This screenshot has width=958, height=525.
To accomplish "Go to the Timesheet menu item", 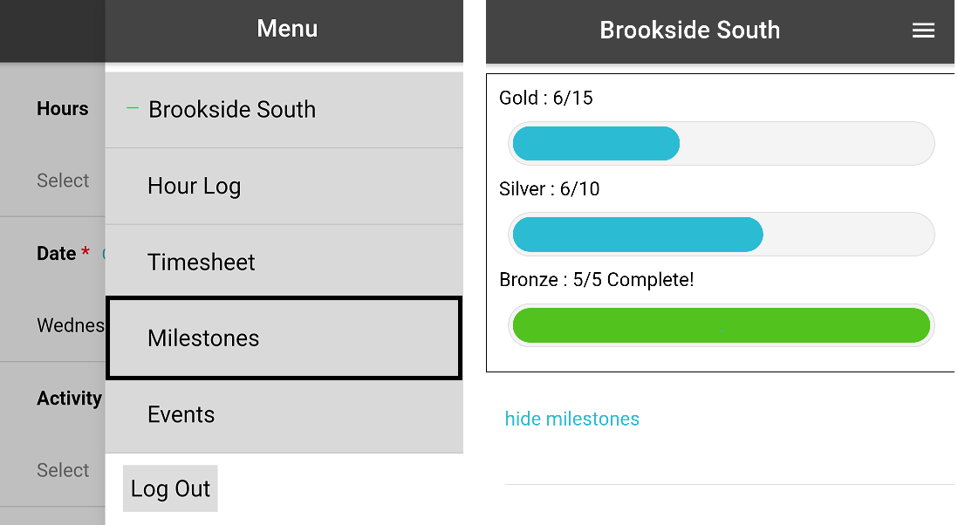I will pyautogui.click(x=201, y=262).
